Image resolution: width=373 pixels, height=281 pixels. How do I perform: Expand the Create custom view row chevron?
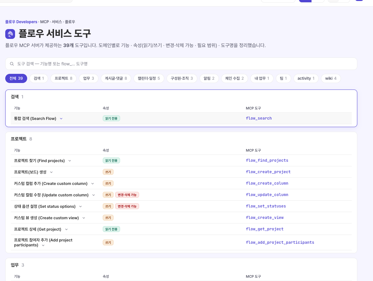pos(84,218)
